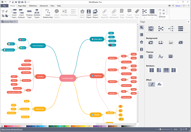Click the Insert Subtopic icon

pos(22,13)
